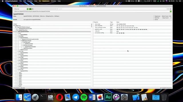
Task: Open the Apple menu
Action: [x=3, y=1]
